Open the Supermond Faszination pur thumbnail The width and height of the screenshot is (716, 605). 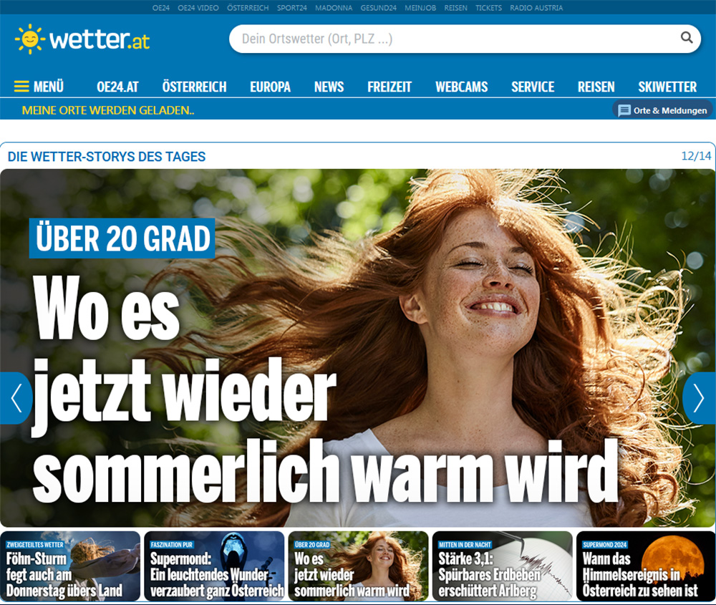[214, 566]
